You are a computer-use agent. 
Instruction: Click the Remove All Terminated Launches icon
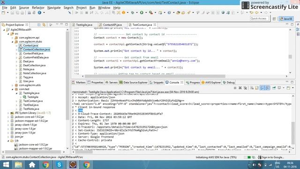click(245, 88)
